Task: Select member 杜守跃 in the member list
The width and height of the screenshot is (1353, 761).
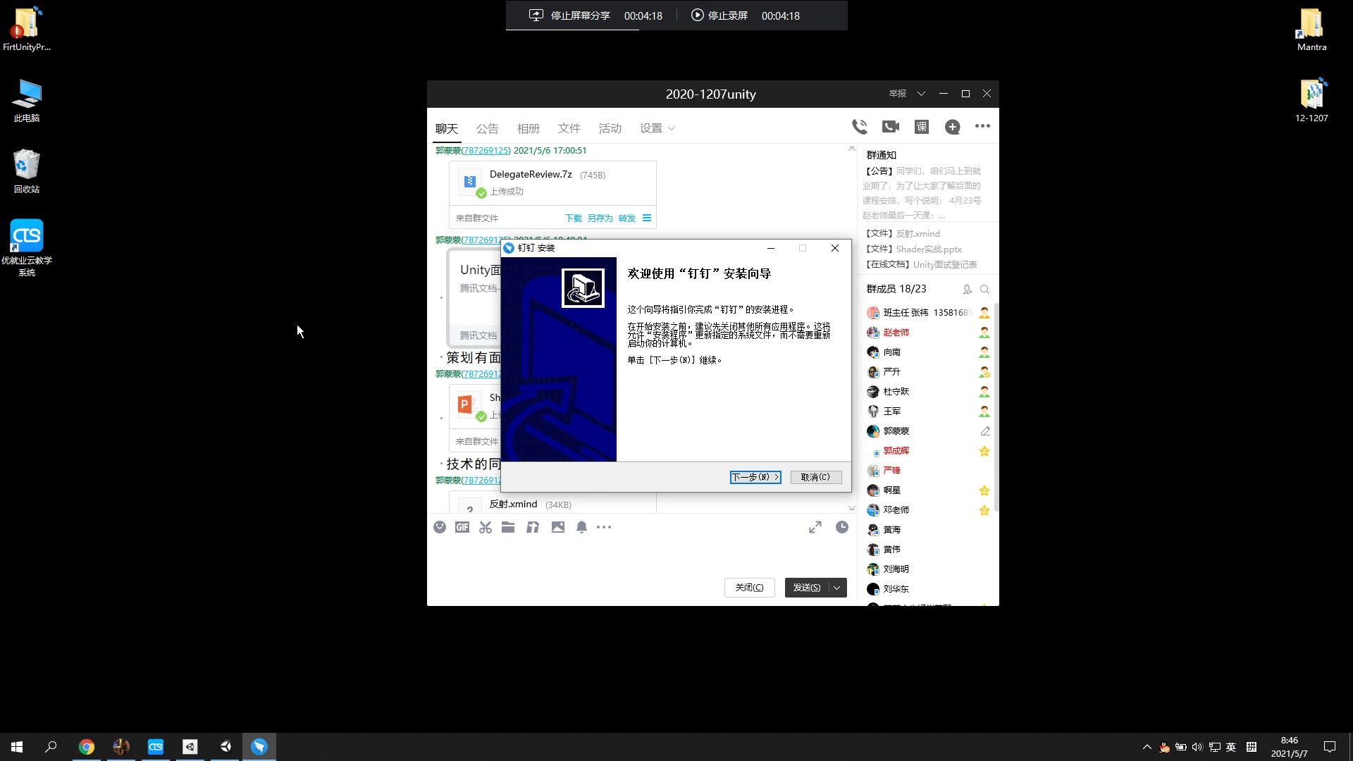Action: coord(929,392)
